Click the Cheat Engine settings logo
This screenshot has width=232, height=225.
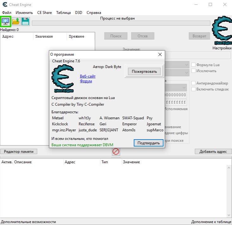click(x=222, y=31)
